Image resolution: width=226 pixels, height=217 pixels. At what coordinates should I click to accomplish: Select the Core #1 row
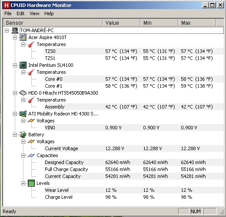click(134, 86)
